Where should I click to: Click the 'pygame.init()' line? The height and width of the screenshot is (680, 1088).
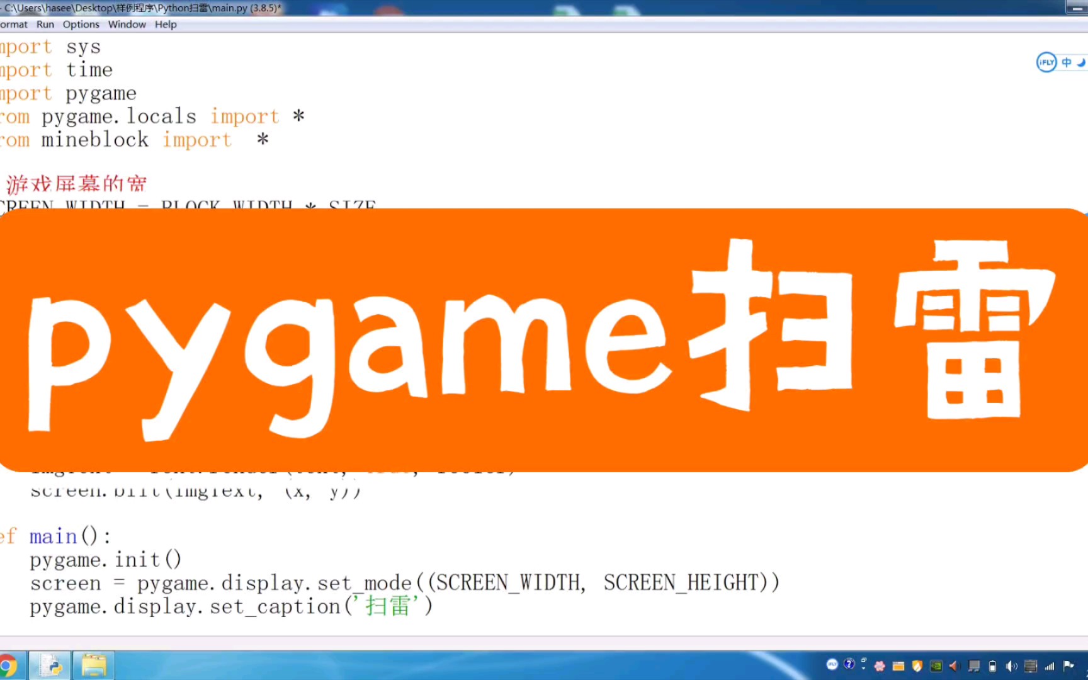pos(106,560)
